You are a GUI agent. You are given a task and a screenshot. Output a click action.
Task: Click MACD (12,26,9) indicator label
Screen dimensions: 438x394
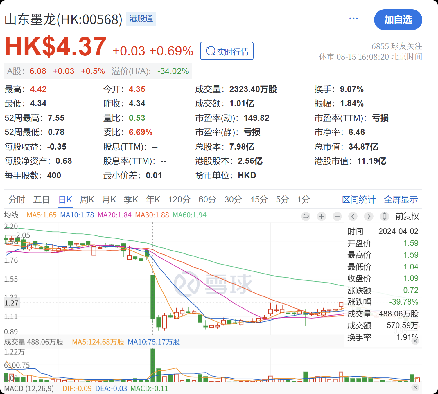(x=29, y=388)
